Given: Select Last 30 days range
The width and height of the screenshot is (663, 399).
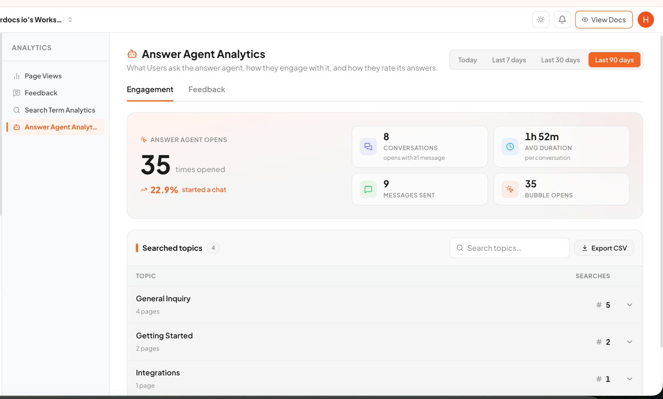Looking at the screenshot, I should [560, 60].
